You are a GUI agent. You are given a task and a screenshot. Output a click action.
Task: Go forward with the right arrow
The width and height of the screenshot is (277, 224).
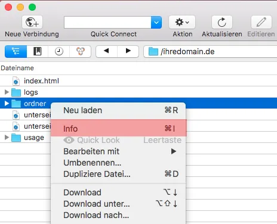[128, 51]
